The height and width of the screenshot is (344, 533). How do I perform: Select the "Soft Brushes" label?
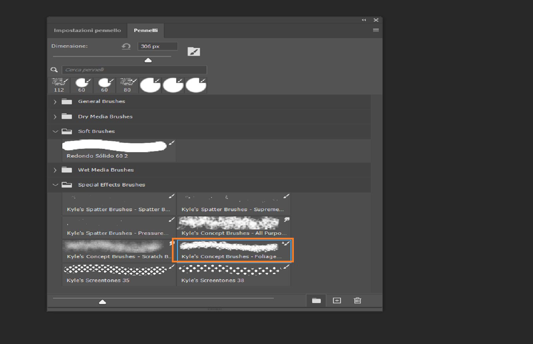click(x=97, y=131)
